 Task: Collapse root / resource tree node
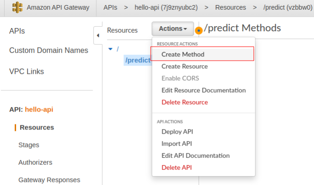coord(110,49)
